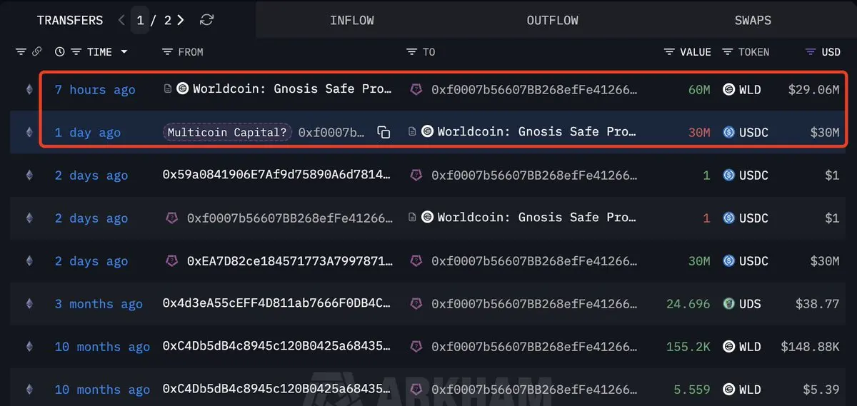Switch to the INFLOW tab
The height and width of the screenshot is (406, 857).
coord(352,21)
